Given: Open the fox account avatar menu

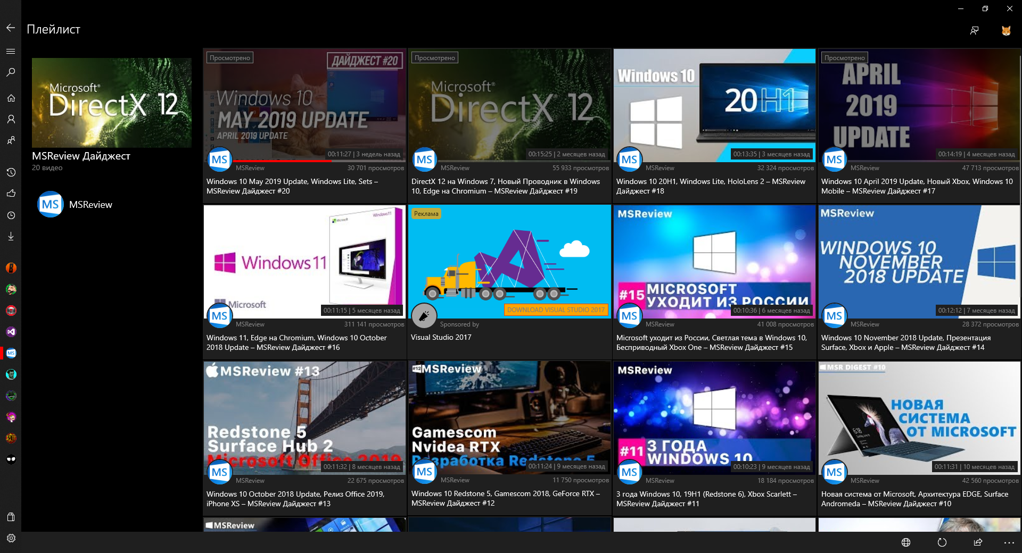Looking at the screenshot, I should click(x=1006, y=30).
